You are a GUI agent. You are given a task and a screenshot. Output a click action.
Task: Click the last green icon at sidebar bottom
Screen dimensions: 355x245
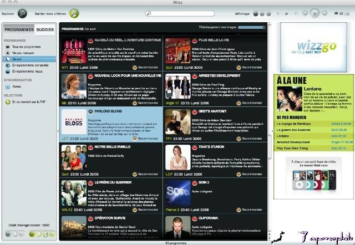coord(52,234)
